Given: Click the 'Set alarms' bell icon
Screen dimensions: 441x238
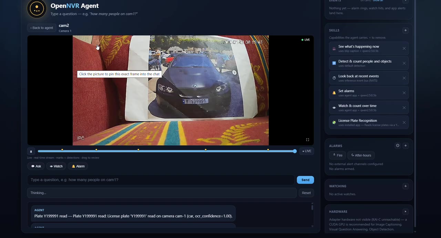Looking at the screenshot, I should (x=334, y=93).
